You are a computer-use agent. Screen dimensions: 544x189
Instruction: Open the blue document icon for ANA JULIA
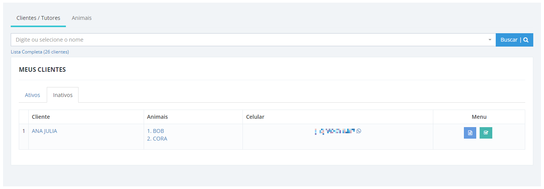(x=470, y=133)
